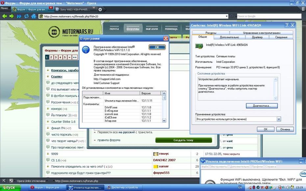This screenshot has width=306, height=191.
Task: Open the address bar history dropdown
Action: pos(227,16)
